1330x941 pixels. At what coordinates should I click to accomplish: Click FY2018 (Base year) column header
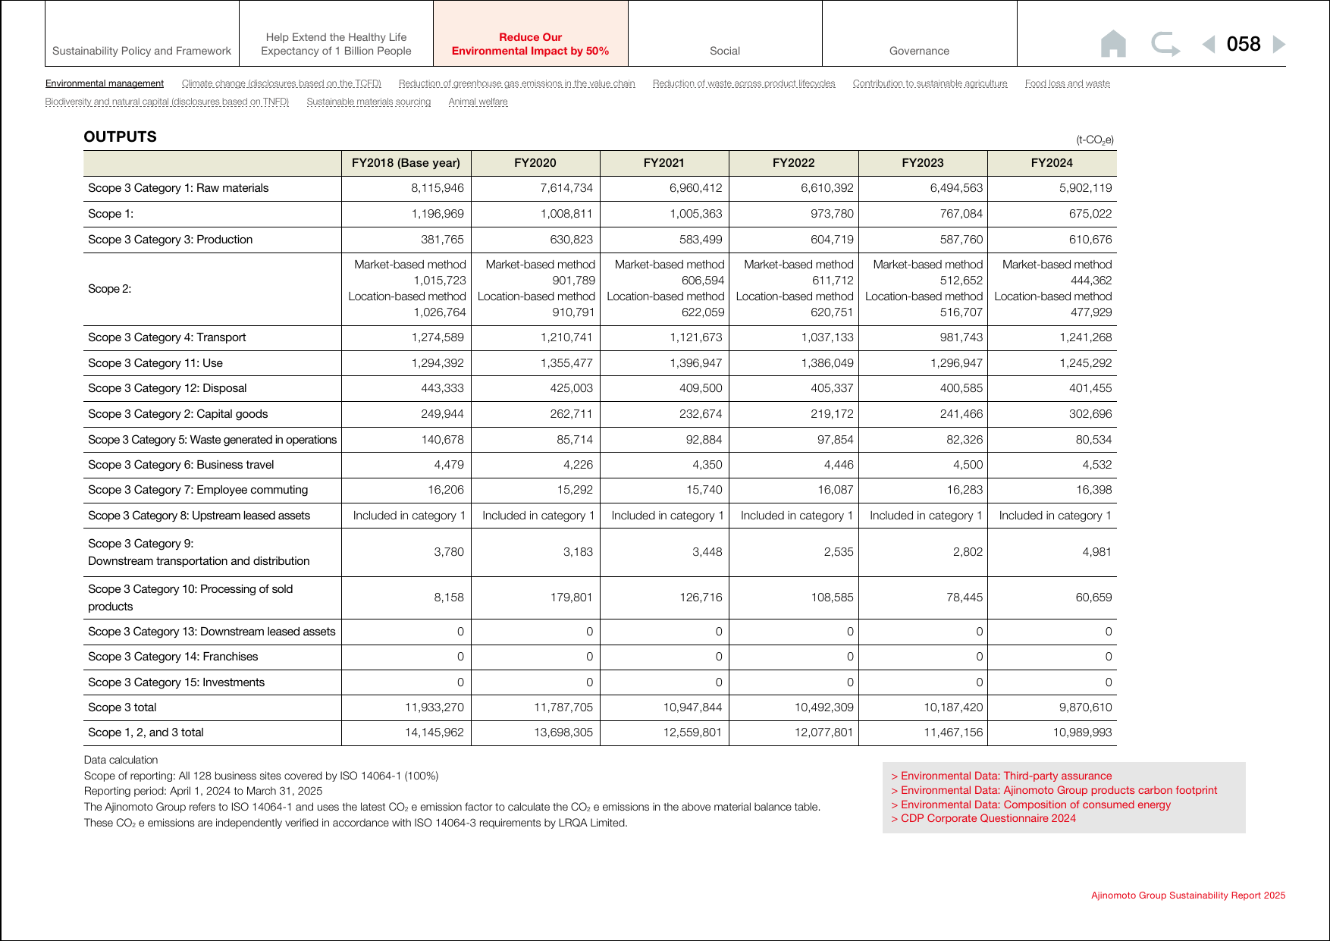(406, 163)
